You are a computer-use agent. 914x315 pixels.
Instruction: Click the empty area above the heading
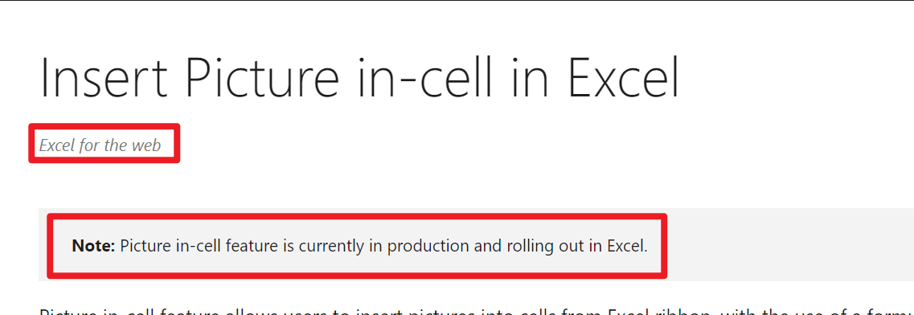coord(457,27)
